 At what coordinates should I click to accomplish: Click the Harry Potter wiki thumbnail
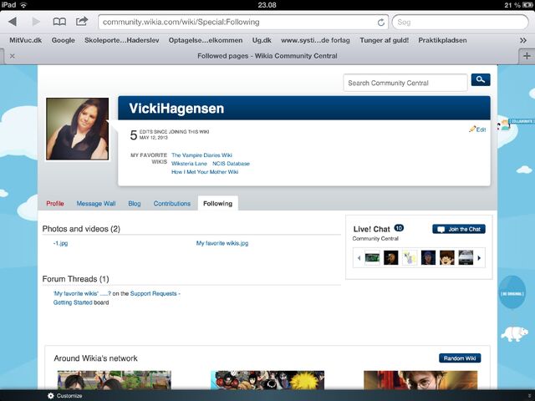420,380
